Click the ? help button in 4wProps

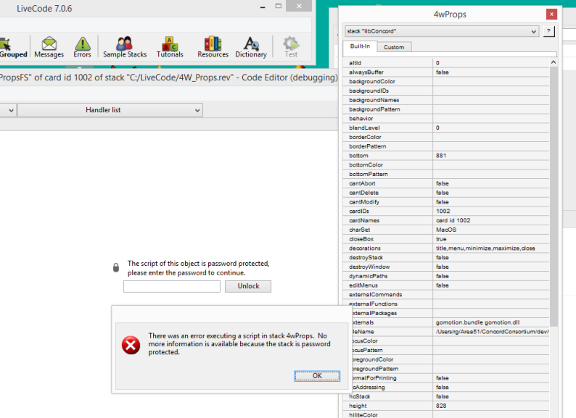click(549, 31)
